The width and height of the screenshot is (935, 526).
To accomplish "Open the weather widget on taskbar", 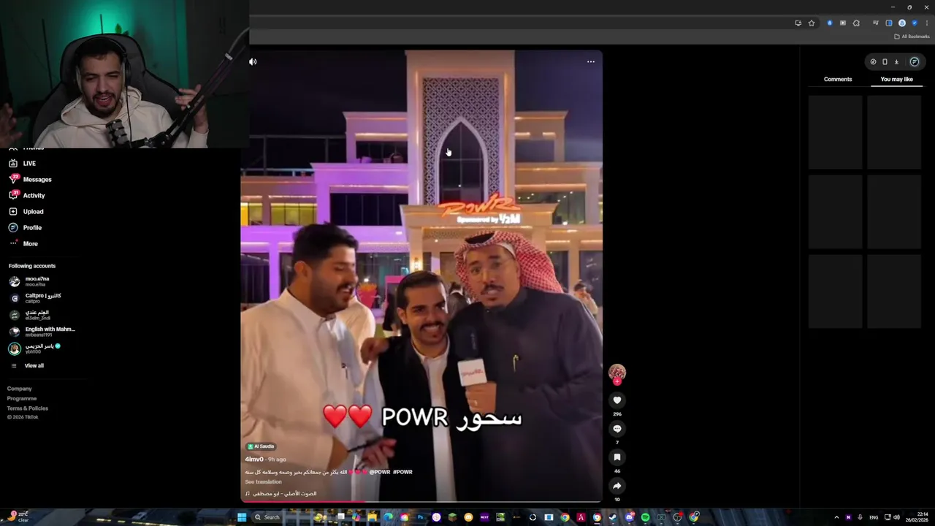I will pyautogui.click(x=19, y=516).
